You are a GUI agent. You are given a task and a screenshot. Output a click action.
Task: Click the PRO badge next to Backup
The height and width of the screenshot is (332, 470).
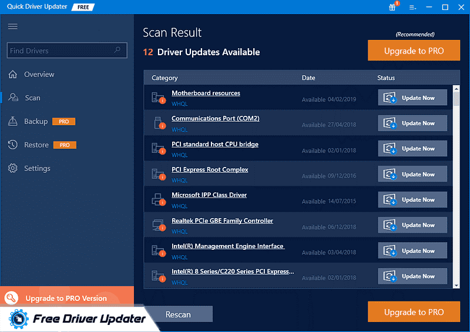(x=64, y=122)
